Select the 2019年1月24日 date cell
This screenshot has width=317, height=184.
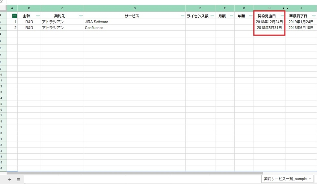301,22
